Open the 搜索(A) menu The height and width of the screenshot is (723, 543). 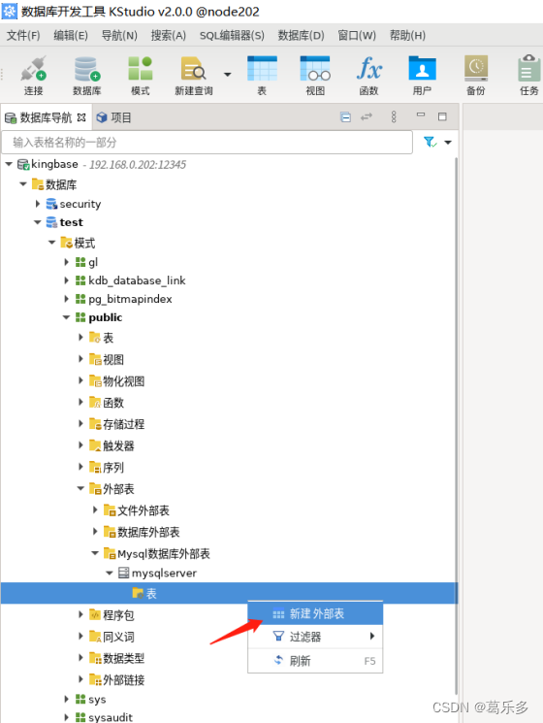168,36
